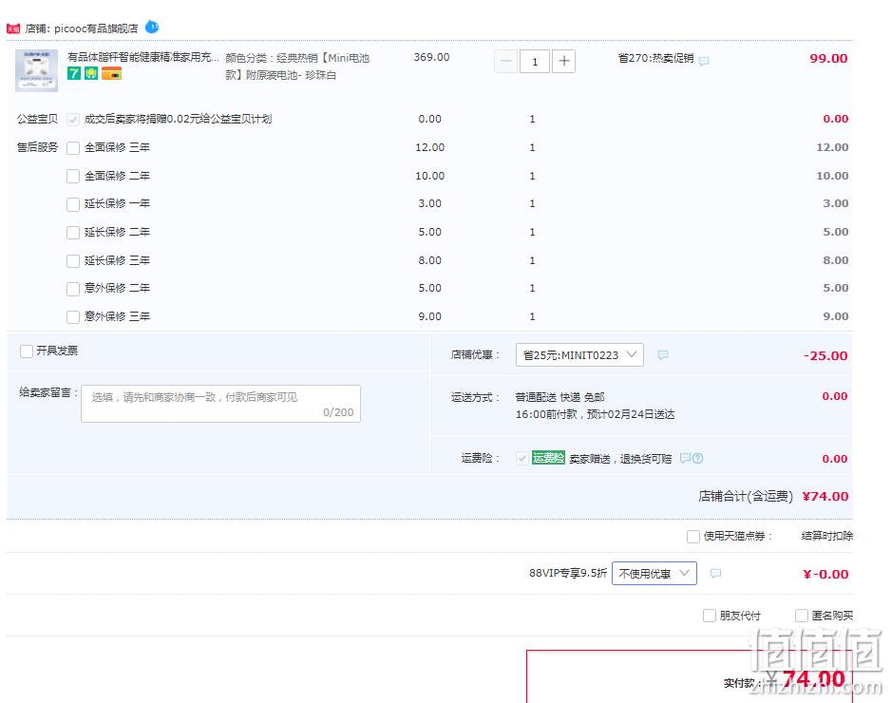Increase quantity with the plus button
This screenshot has width=891, height=703.
coord(563,61)
